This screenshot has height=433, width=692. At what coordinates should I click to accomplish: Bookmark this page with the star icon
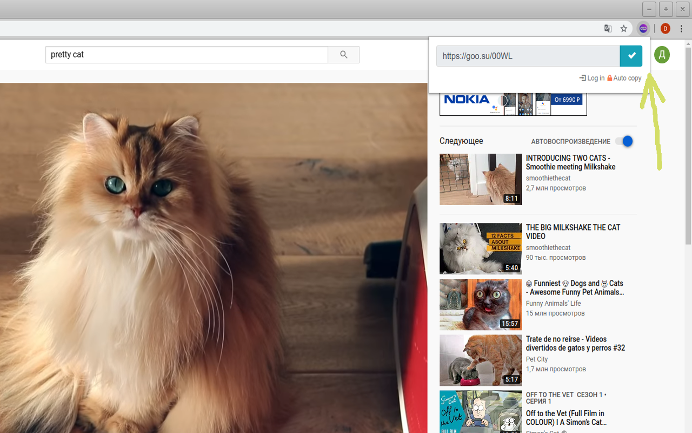(624, 29)
